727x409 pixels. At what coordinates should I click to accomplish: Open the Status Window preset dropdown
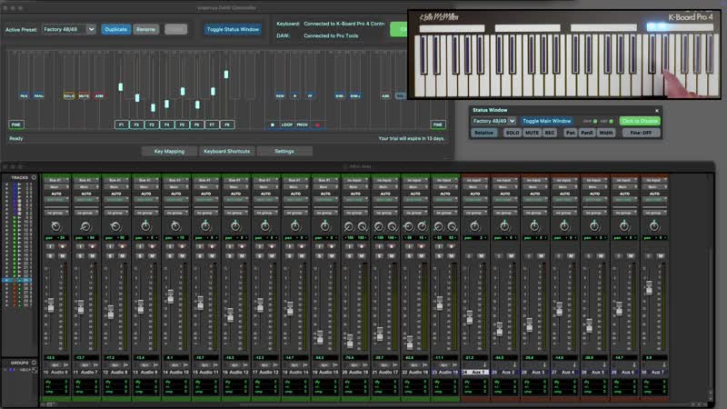coord(493,121)
